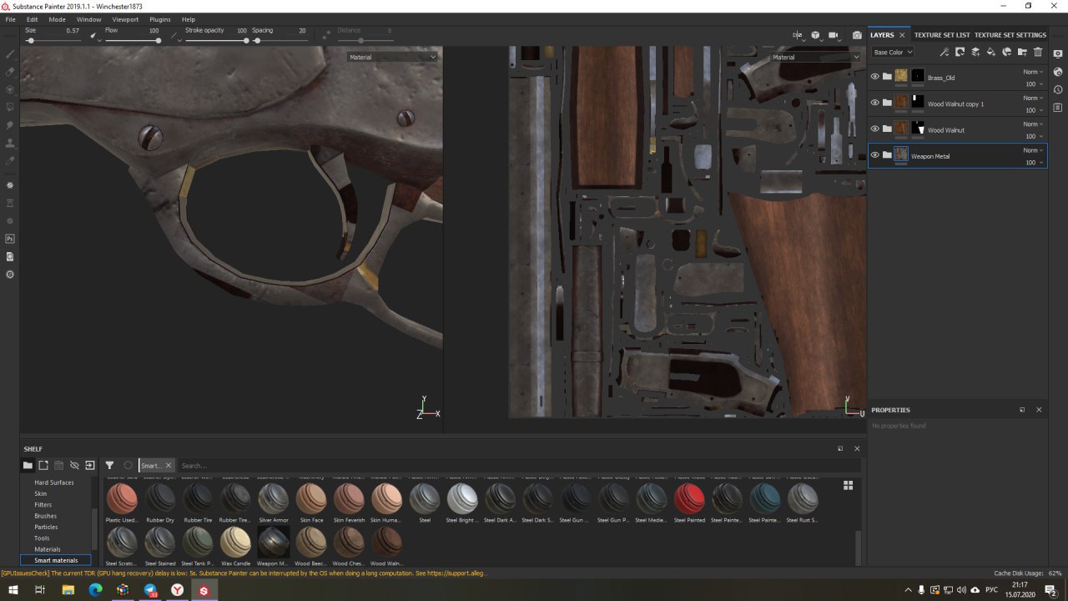Open the Plugins menu
The image size is (1068, 601).
[x=160, y=19]
